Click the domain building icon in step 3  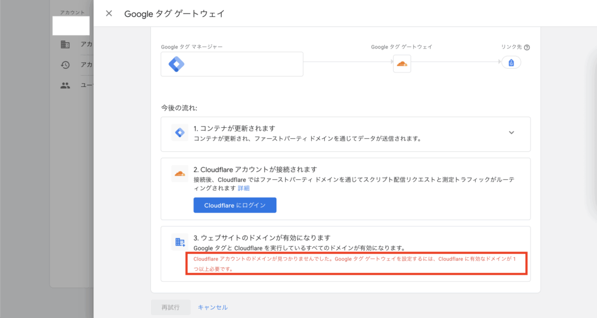pyautogui.click(x=180, y=242)
